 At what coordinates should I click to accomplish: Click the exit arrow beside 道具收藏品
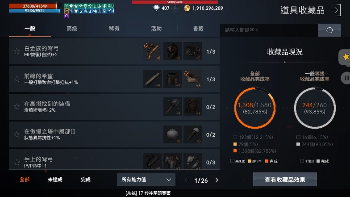[x=336, y=10]
